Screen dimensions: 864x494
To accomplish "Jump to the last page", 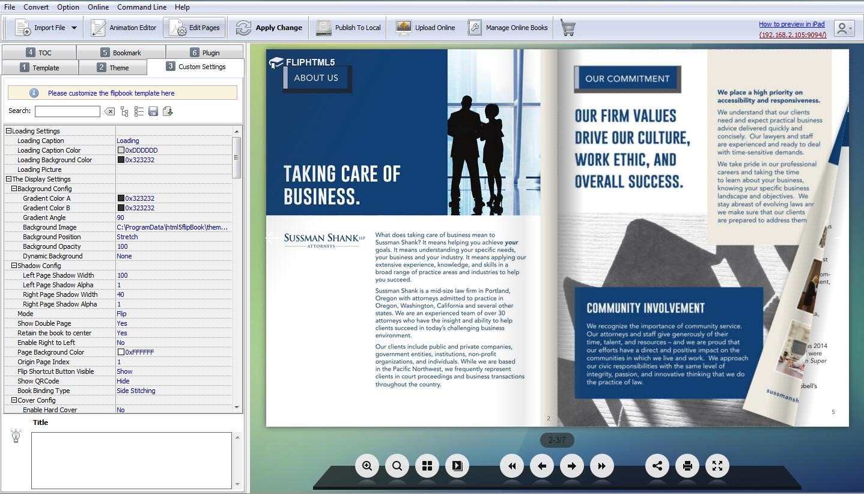I will (602, 466).
